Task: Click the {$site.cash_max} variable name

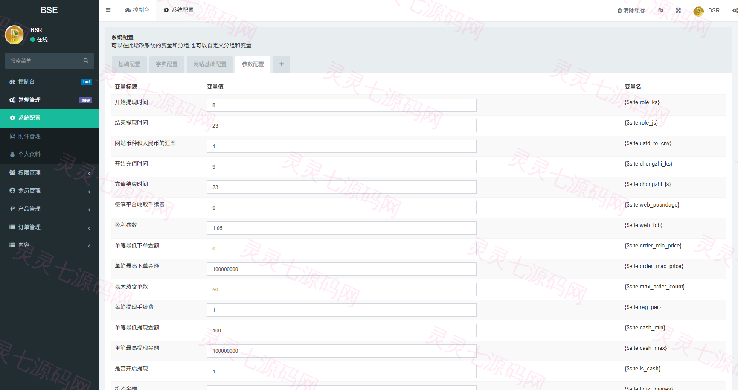Action: tap(645, 348)
